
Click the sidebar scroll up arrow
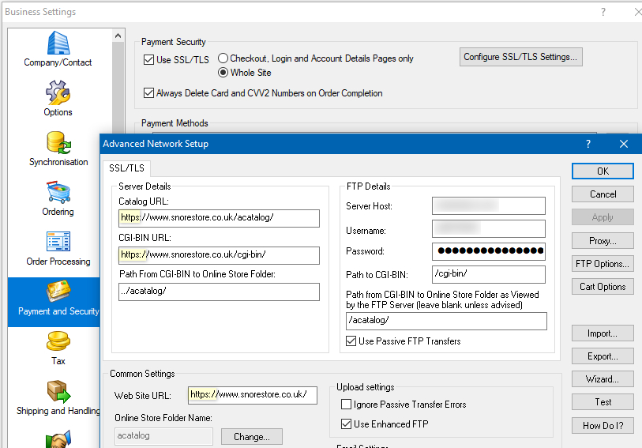[x=118, y=36]
